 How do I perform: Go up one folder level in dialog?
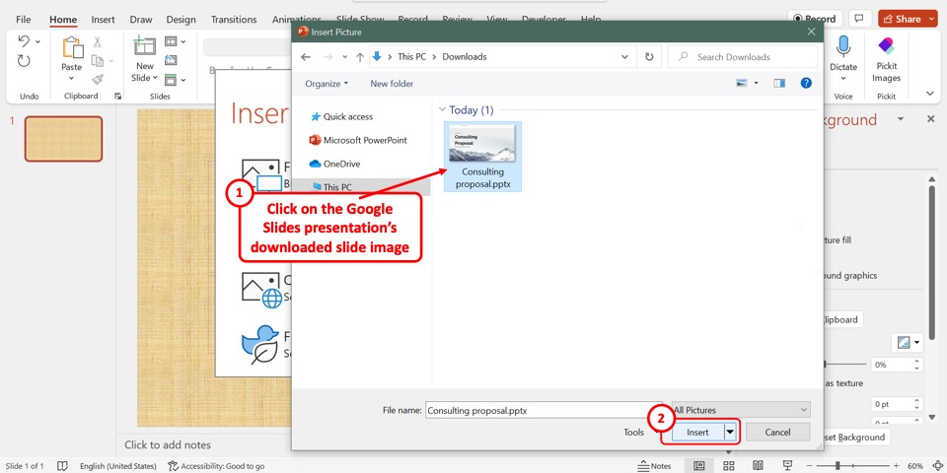[360, 57]
